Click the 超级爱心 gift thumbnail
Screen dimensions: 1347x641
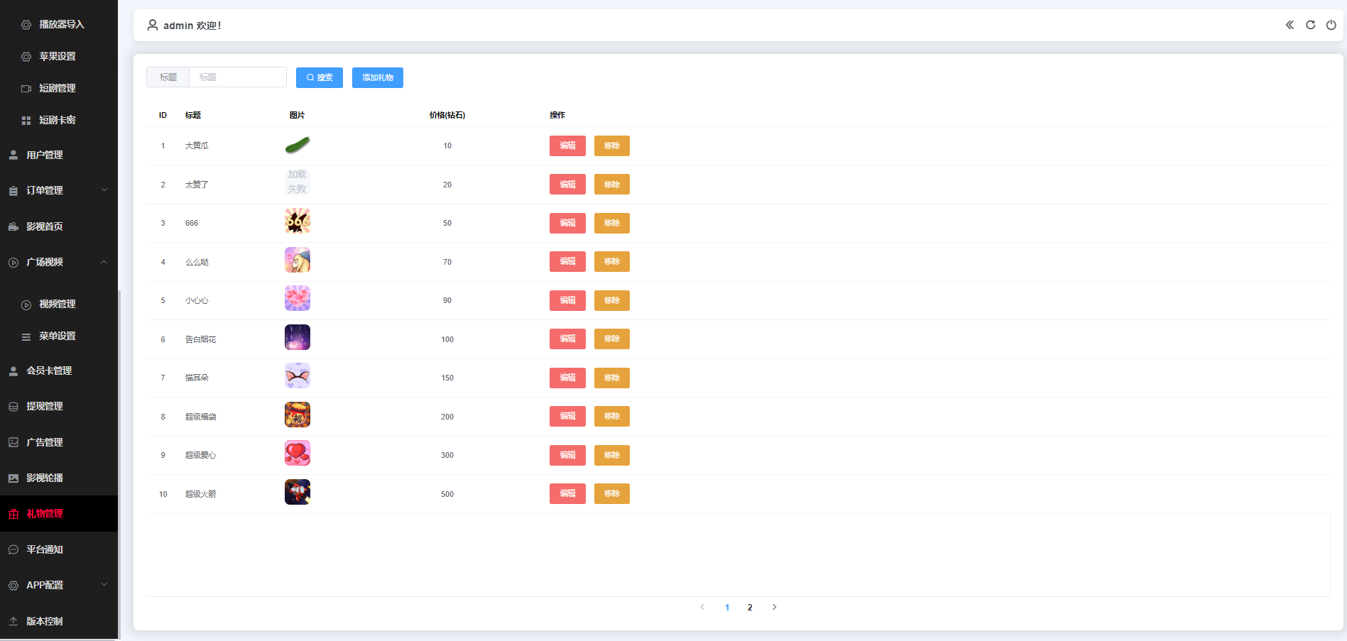pyautogui.click(x=298, y=453)
